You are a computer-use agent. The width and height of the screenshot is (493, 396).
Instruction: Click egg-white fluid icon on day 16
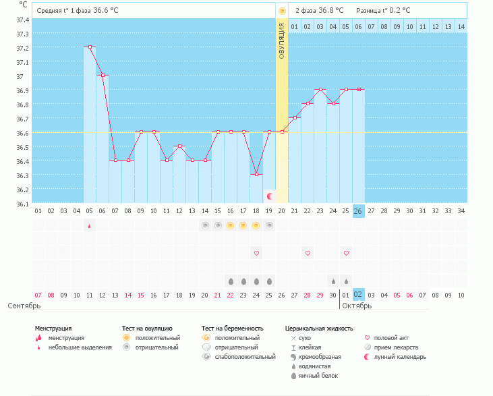[231, 281]
